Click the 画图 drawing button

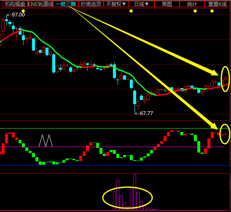click(x=167, y=4)
